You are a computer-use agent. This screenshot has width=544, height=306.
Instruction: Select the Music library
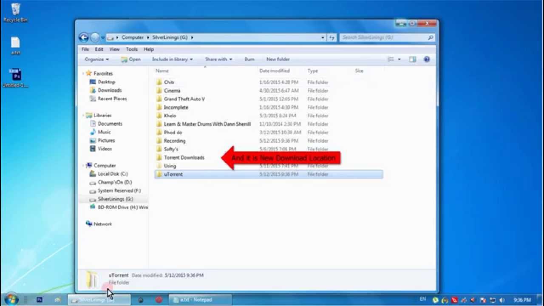point(104,132)
